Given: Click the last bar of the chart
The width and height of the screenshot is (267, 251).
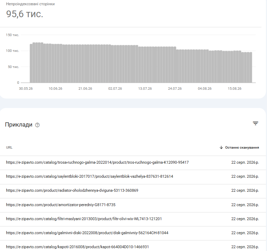Looking at the screenshot, I should coord(250,67).
